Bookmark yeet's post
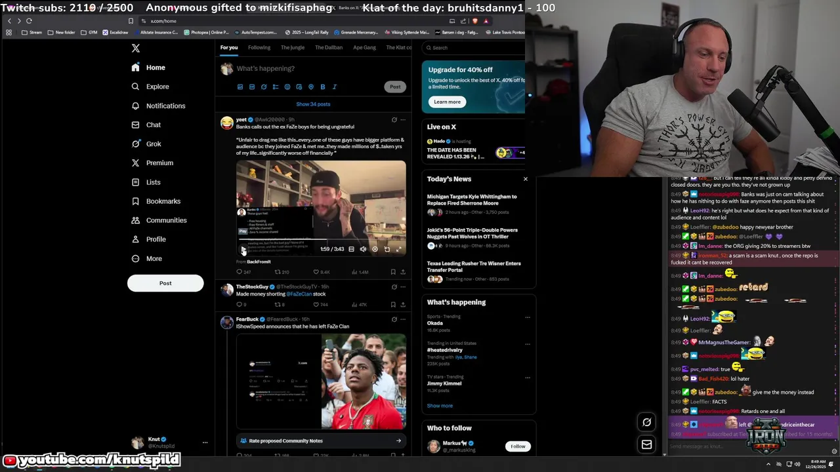840x472 pixels. [x=393, y=272]
